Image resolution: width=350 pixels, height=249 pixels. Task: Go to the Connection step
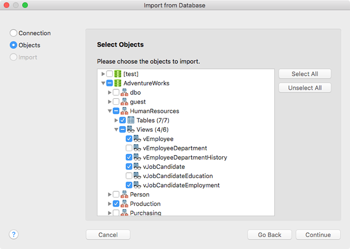(x=30, y=33)
